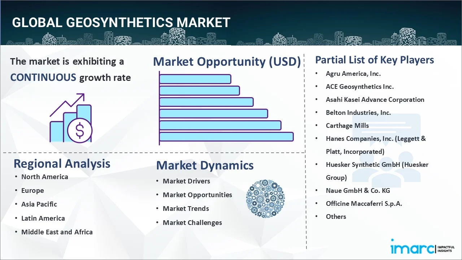Click the shortest top bar in chart
Image resolution: width=462 pixels, height=260 pixels.
pyautogui.click(x=195, y=79)
